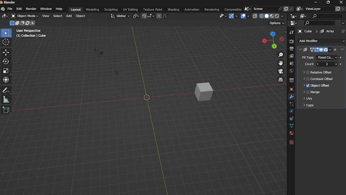
Task: Expand the Caps section
Action: coord(310,105)
